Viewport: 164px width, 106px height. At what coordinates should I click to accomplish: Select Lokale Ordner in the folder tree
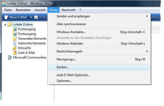click(x=23, y=24)
